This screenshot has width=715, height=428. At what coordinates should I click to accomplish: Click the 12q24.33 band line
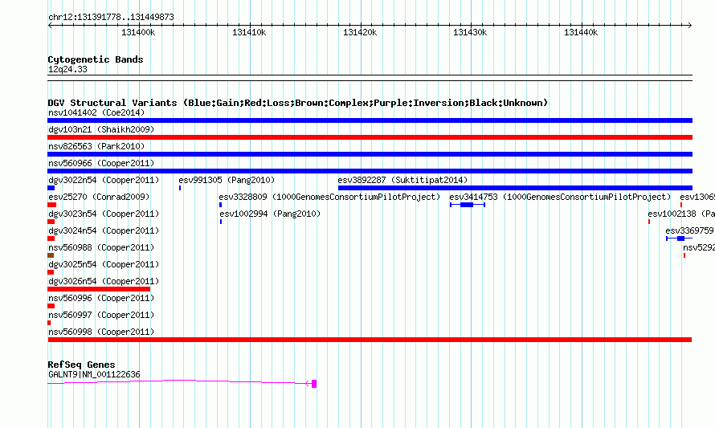(370, 78)
